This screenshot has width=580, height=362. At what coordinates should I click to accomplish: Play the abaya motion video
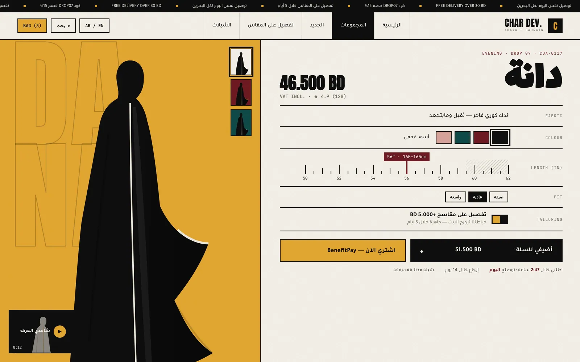point(60,331)
